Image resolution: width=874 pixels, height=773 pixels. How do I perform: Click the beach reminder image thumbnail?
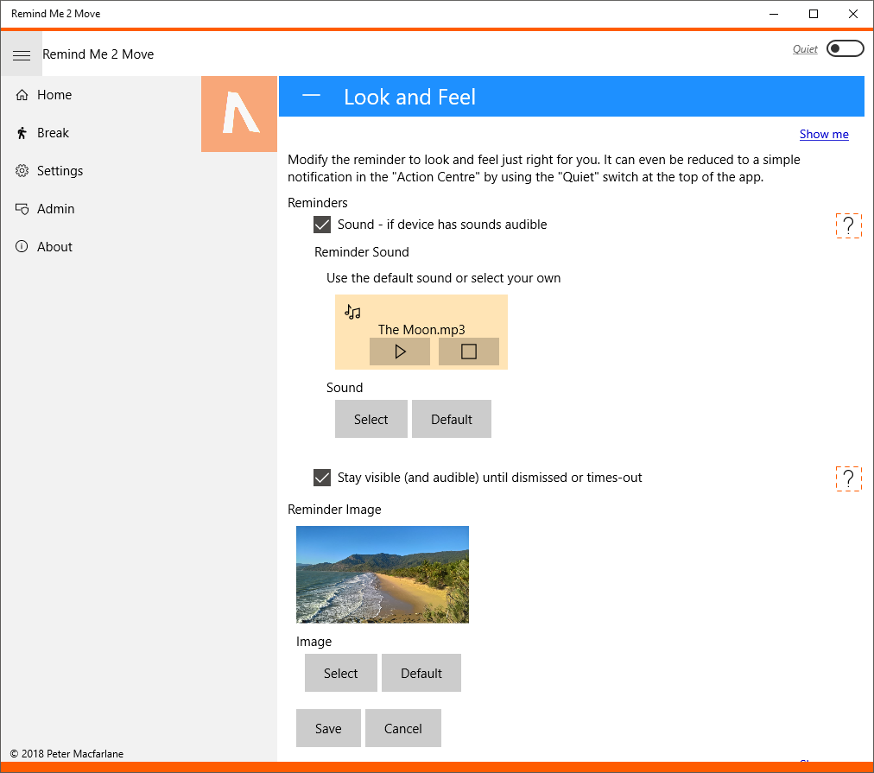click(x=383, y=574)
